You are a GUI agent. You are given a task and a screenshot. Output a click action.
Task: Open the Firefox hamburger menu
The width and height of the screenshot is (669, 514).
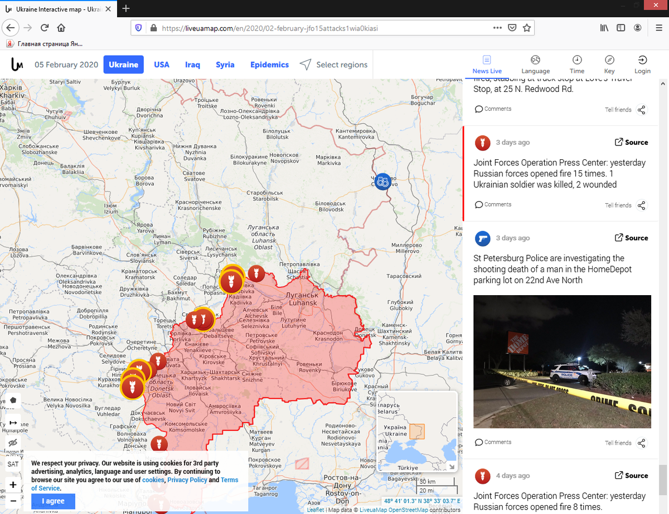pyautogui.click(x=658, y=27)
